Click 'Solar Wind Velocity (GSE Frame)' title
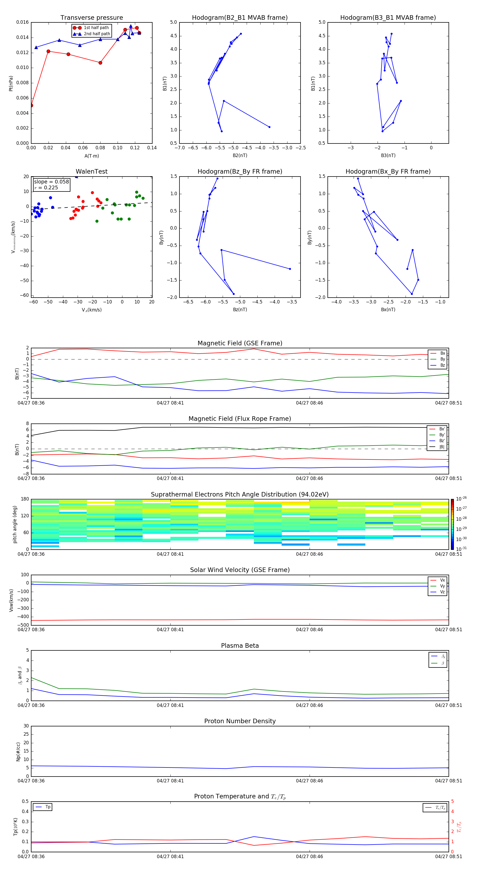The width and height of the screenshot is (480, 880). 240,570
